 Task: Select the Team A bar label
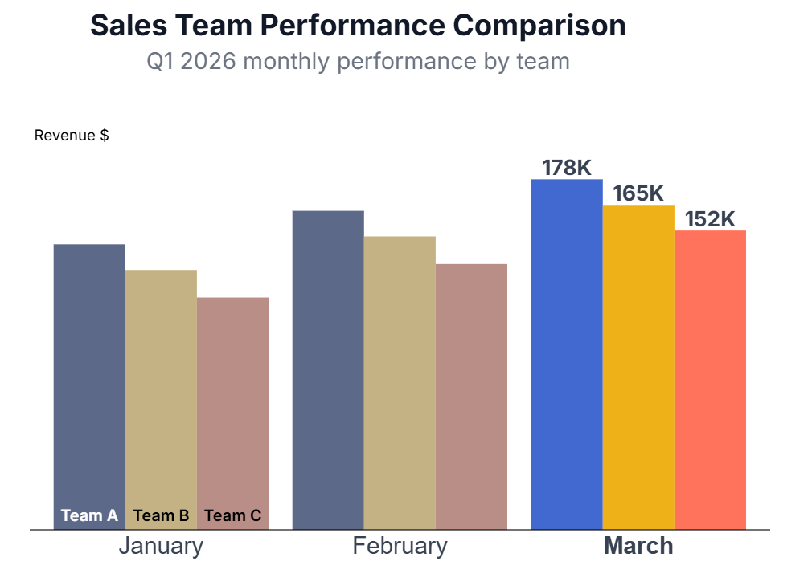[89, 515]
